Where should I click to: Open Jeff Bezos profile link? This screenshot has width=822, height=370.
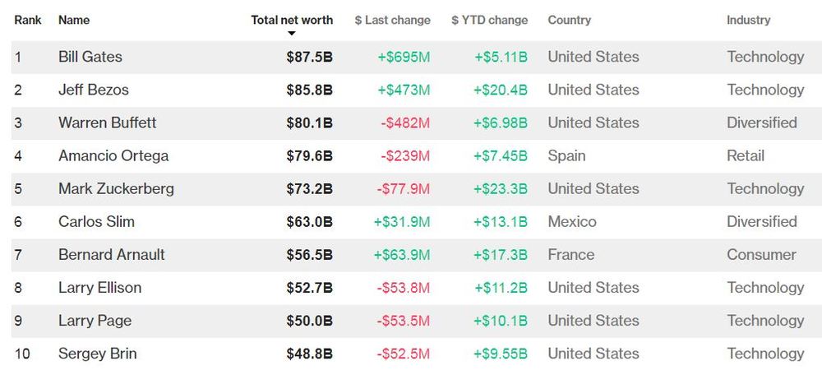(94, 90)
